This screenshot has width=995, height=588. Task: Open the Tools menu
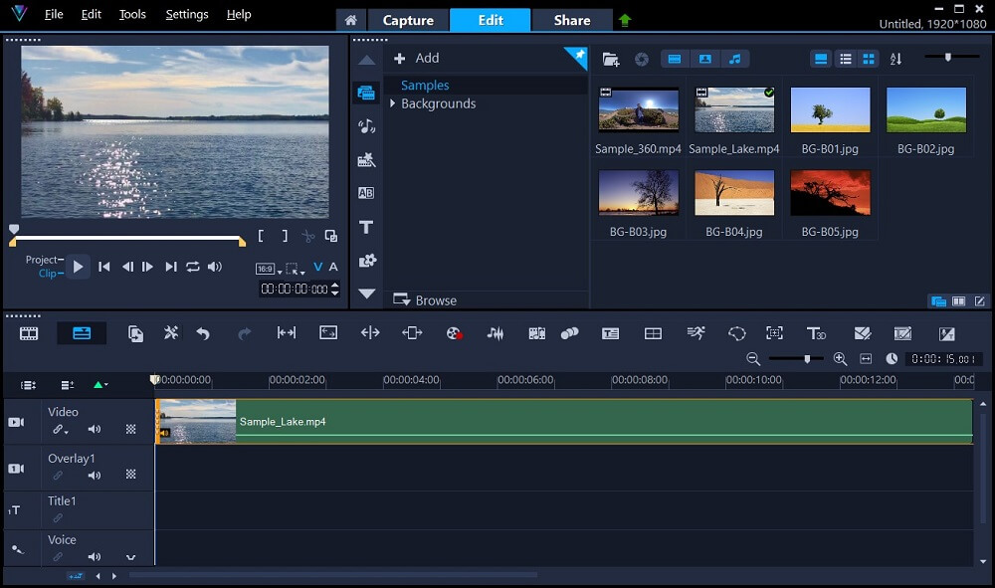coord(132,14)
